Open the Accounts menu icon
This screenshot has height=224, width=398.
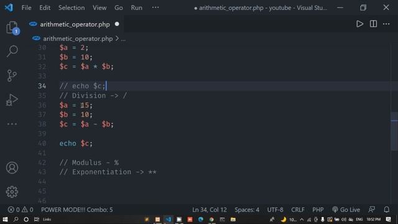12,167
